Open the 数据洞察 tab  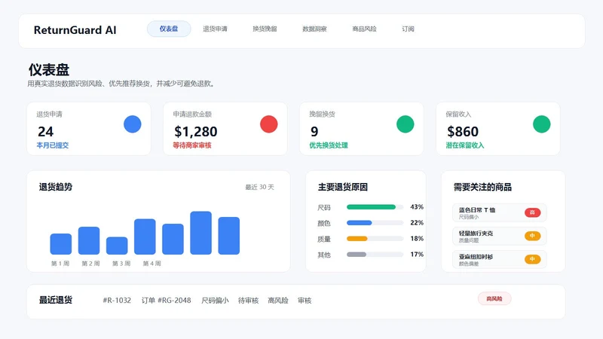[x=314, y=29]
